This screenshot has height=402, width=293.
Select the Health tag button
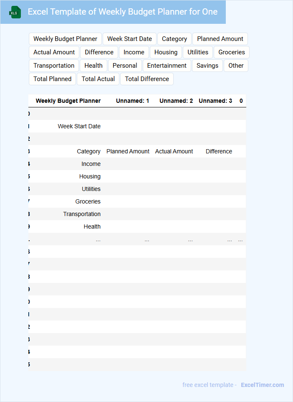tap(93, 66)
